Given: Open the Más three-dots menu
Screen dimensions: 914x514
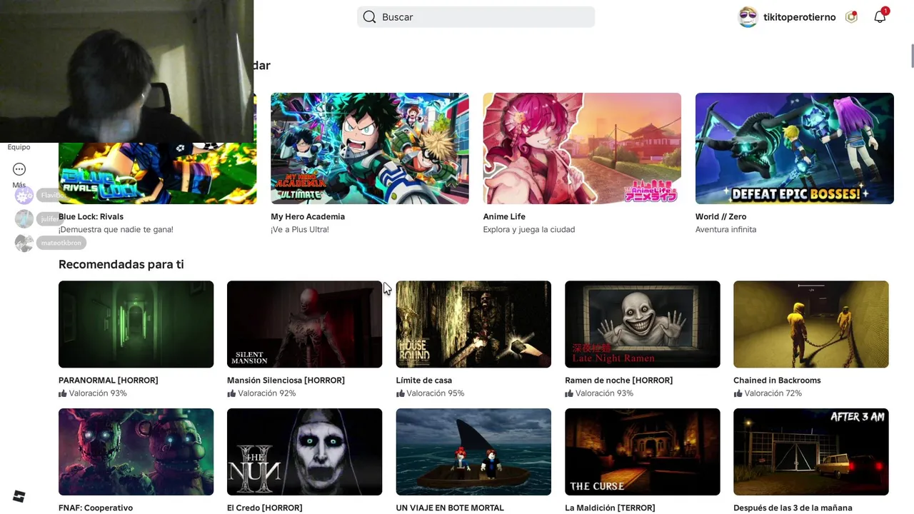Looking at the screenshot, I should coord(19,169).
